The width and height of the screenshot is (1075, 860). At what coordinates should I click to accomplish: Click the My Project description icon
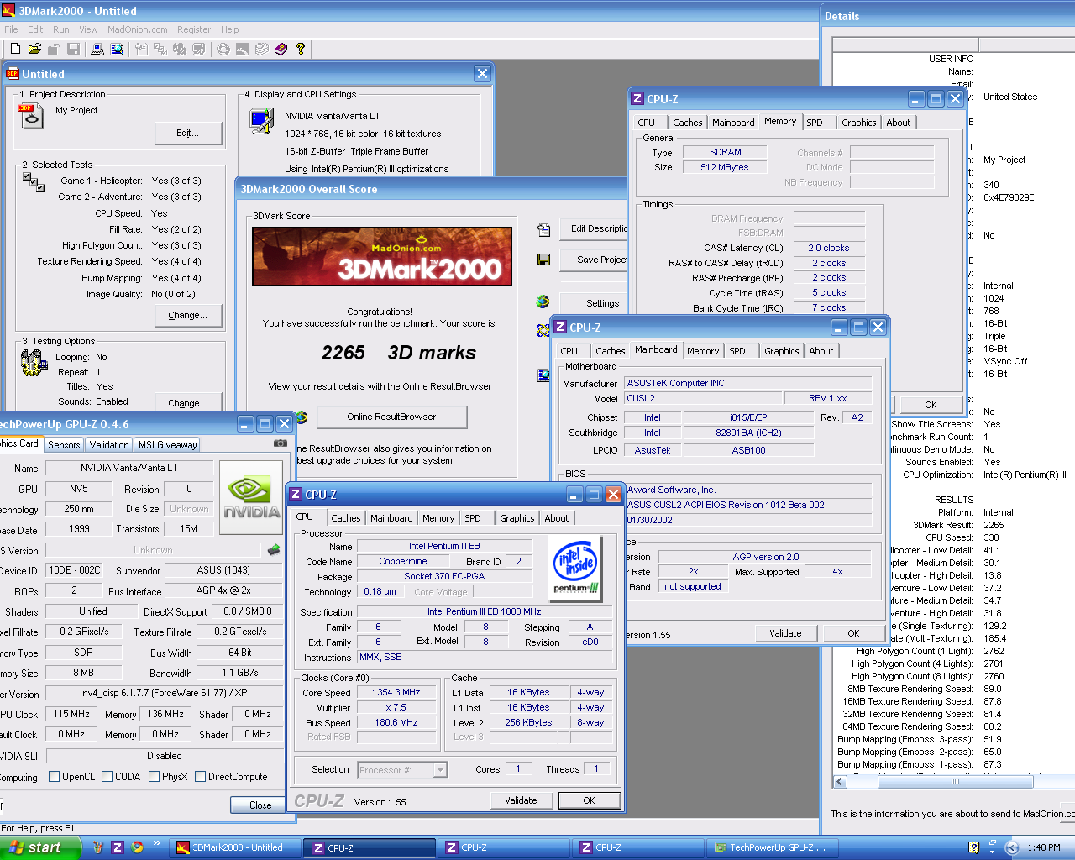31,115
